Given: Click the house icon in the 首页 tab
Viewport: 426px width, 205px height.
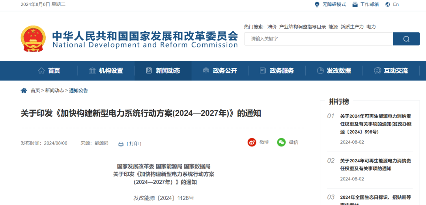Looking at the screenshot, I should click(41, 71).
